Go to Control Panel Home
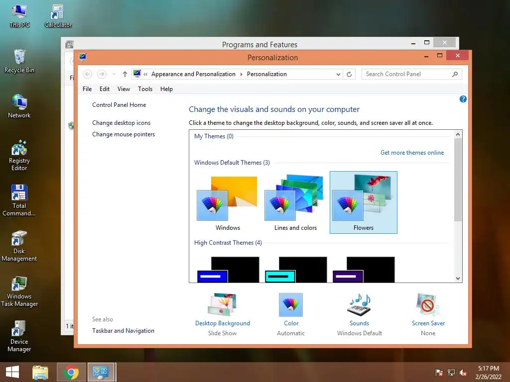 (119, 104)
